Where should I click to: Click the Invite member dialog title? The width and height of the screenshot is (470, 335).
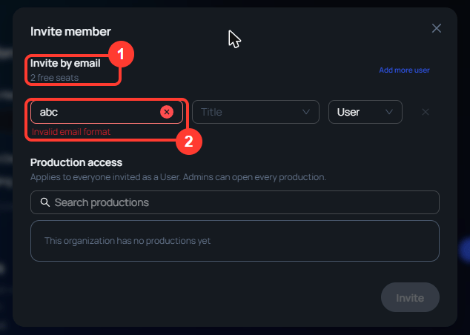[70, 31]
